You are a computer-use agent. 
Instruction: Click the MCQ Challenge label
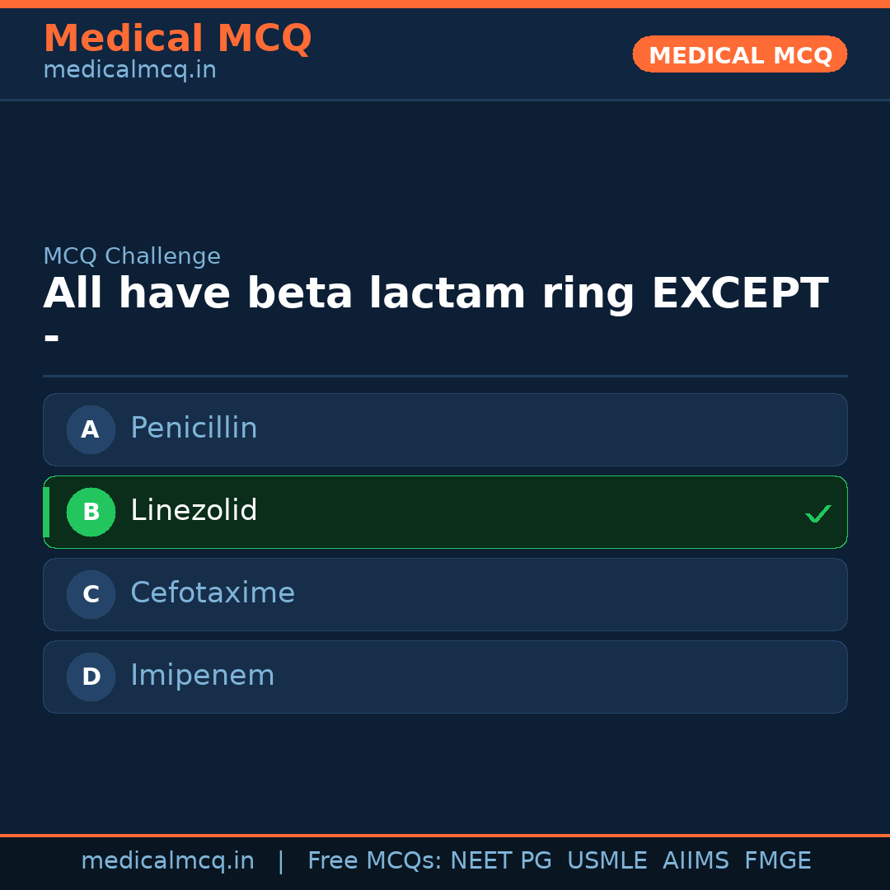[x=132, y=256]
